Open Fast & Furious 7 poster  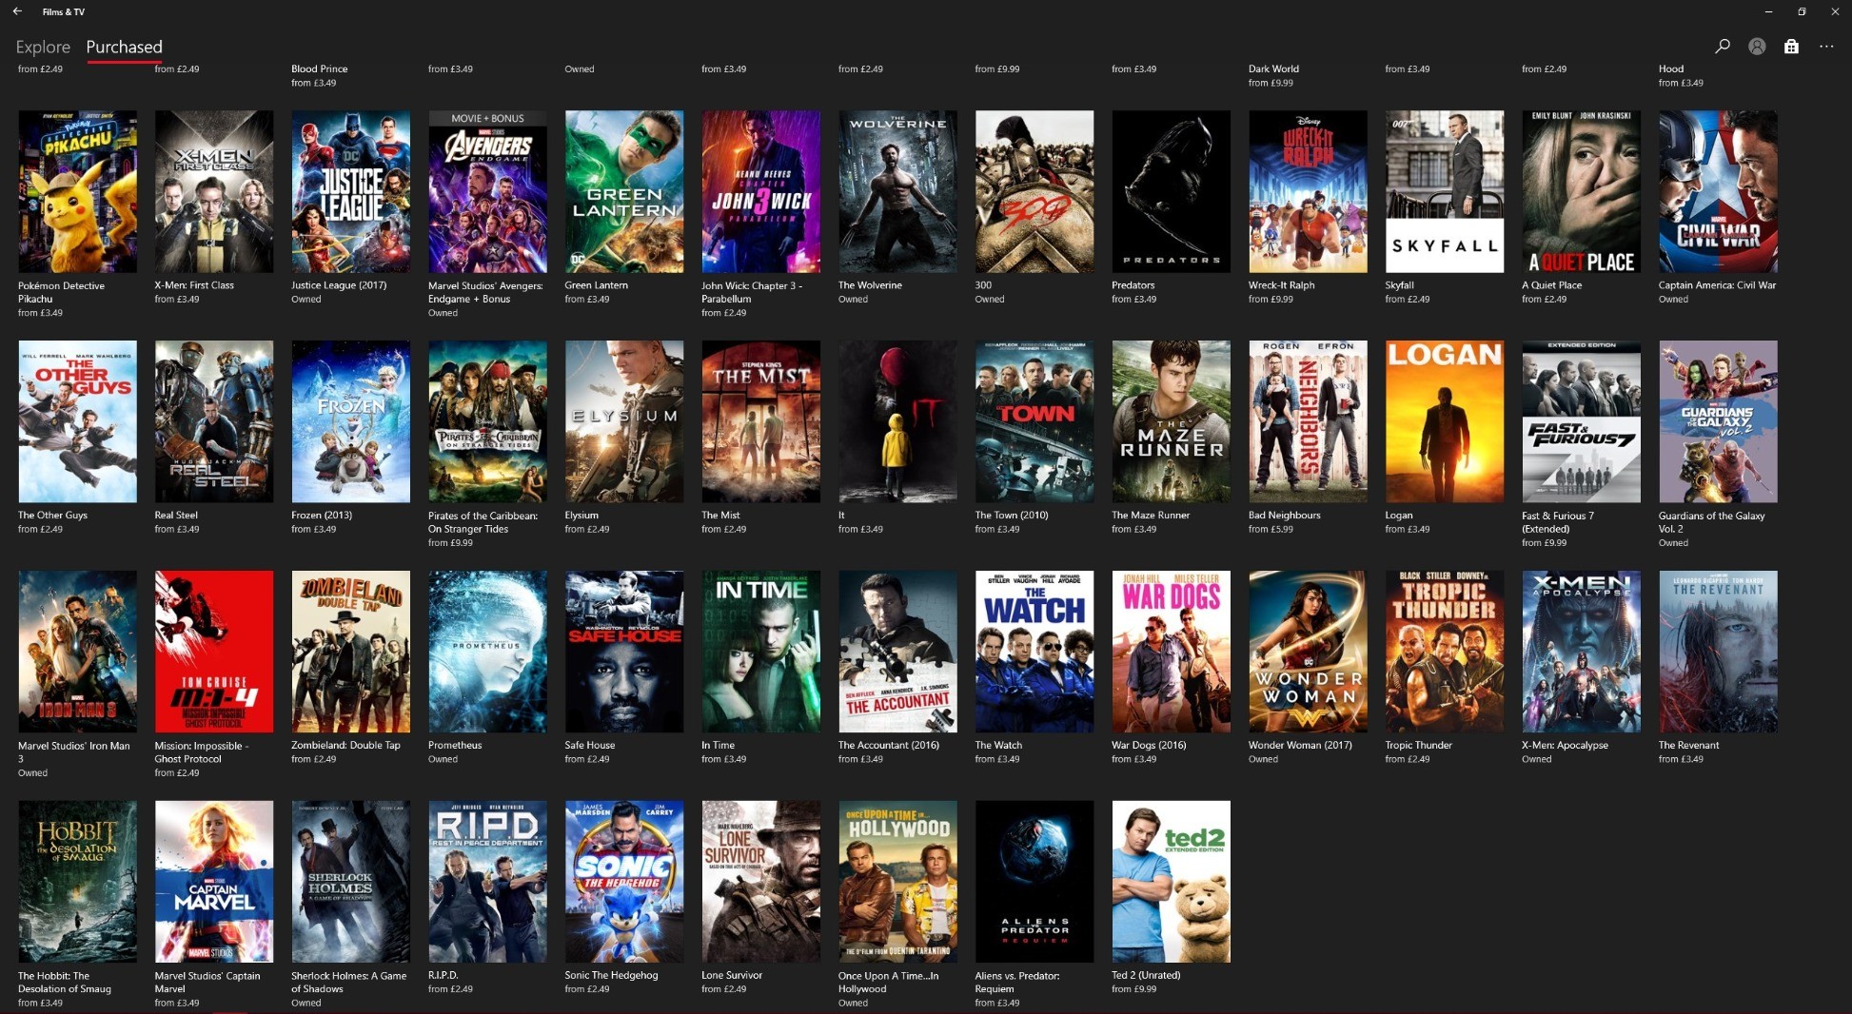1581,421
